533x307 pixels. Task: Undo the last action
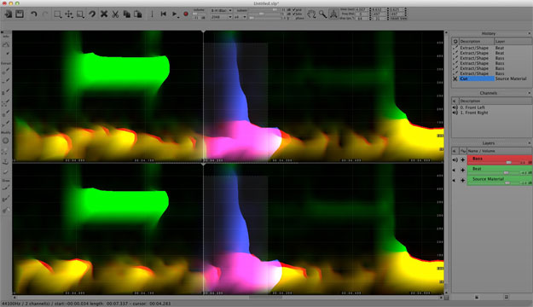pyautogui.click(x=33, y=14)
